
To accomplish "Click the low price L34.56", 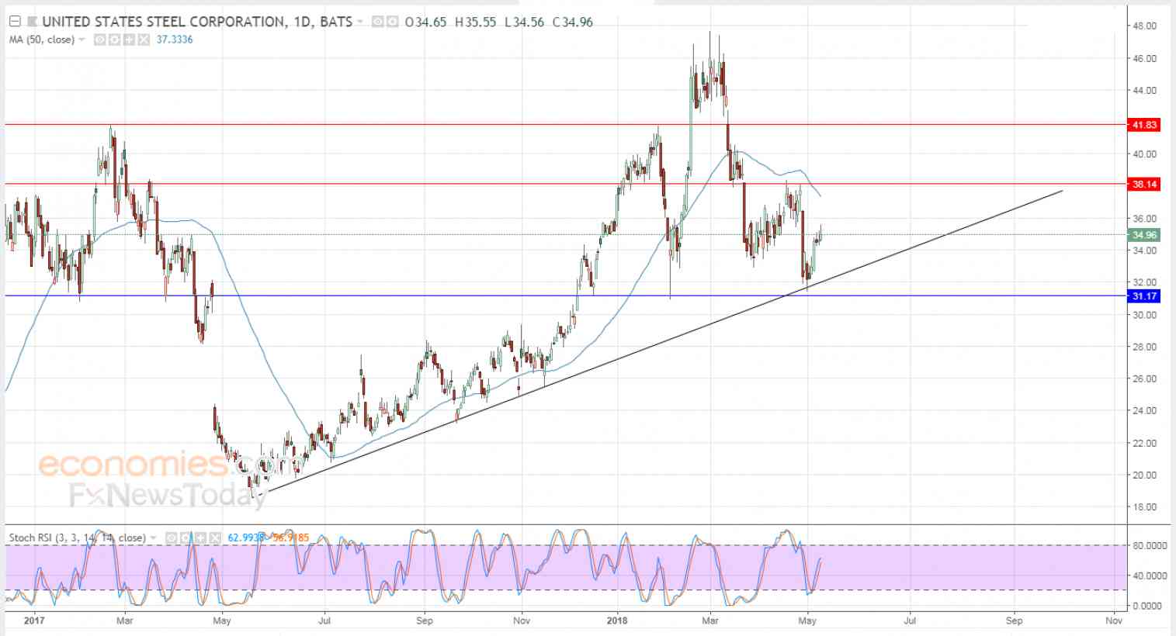I will pos(525,22).
